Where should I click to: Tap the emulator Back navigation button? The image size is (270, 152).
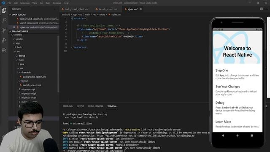[223, 136]
